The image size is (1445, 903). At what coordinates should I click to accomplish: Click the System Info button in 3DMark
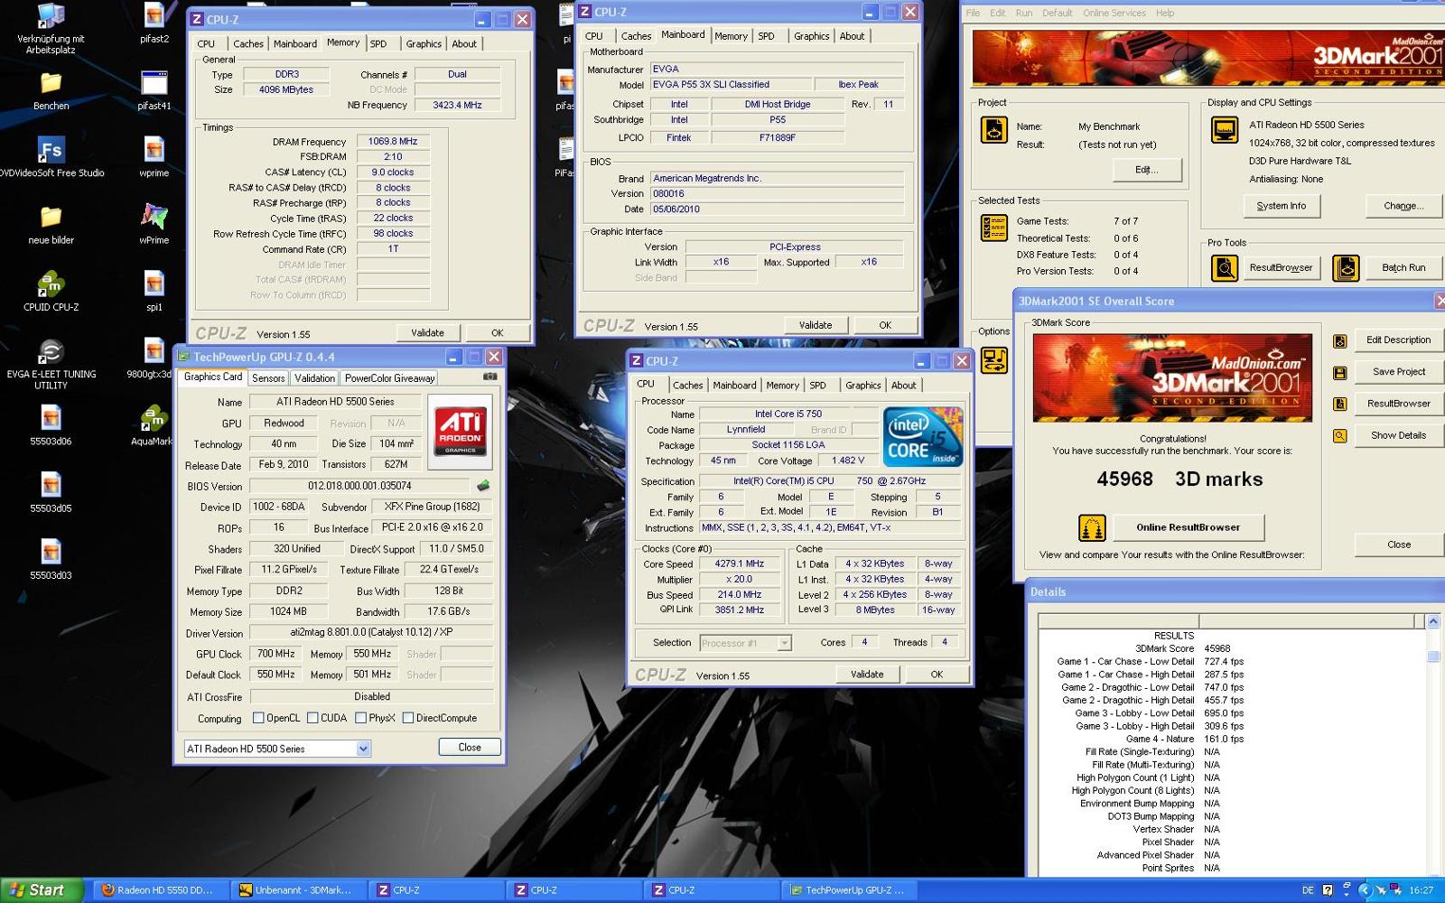click(x=1281, y=206)
